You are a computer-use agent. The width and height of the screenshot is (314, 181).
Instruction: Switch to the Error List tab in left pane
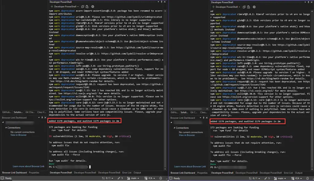coord(127,173)
